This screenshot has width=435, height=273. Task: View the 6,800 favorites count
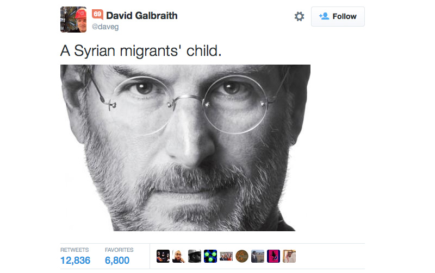[x=117, y=261]
